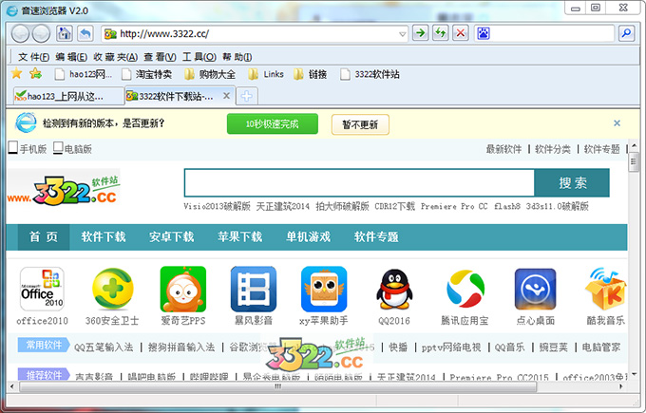Click the yellow favorites star icon
Image resolution: width=646 pixels, height=413 pixels.
pyautogui.click(x=16, y=74)
